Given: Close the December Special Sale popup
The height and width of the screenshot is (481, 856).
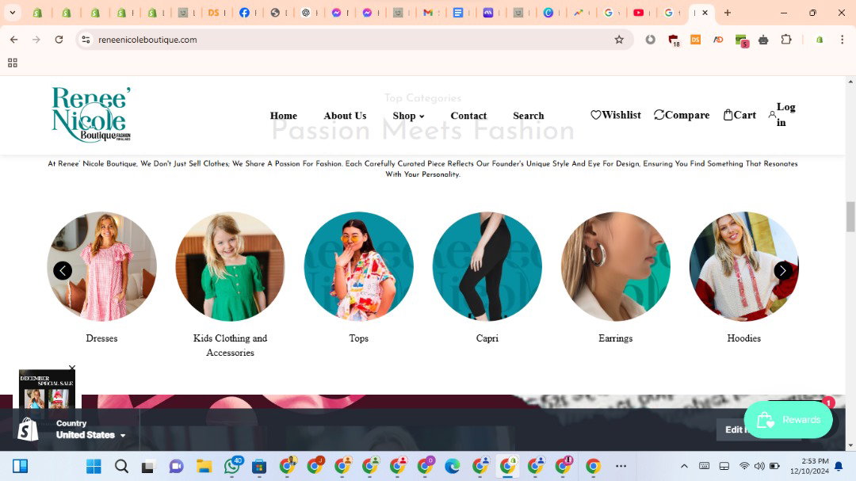Looking at the screenshot, I should (72, 368).
